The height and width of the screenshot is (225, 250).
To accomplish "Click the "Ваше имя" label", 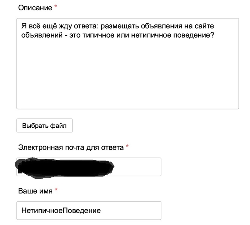I will coord(35,191).
